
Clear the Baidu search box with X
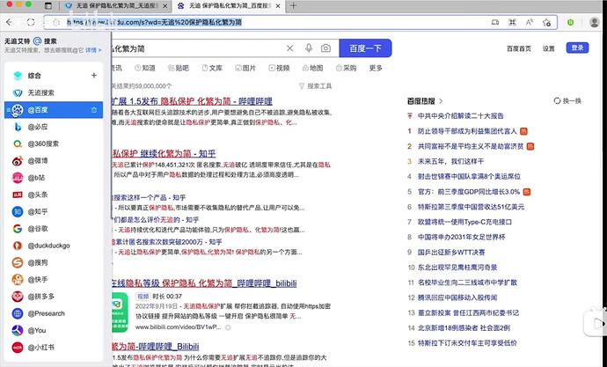pos(290,48)
